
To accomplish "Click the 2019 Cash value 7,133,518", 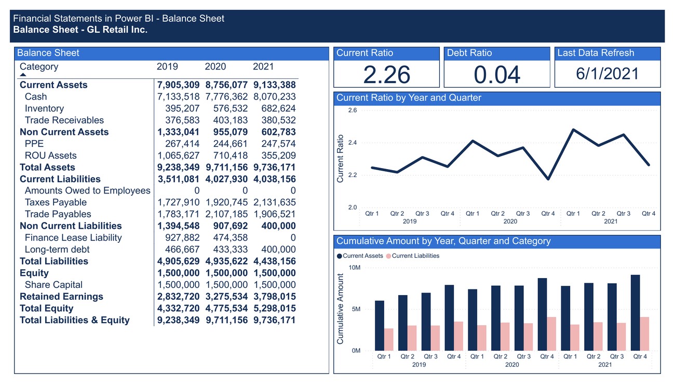I will pyautogui.click(x=179, y=96).
